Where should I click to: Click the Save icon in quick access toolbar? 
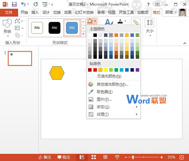[x=14, y=4]
